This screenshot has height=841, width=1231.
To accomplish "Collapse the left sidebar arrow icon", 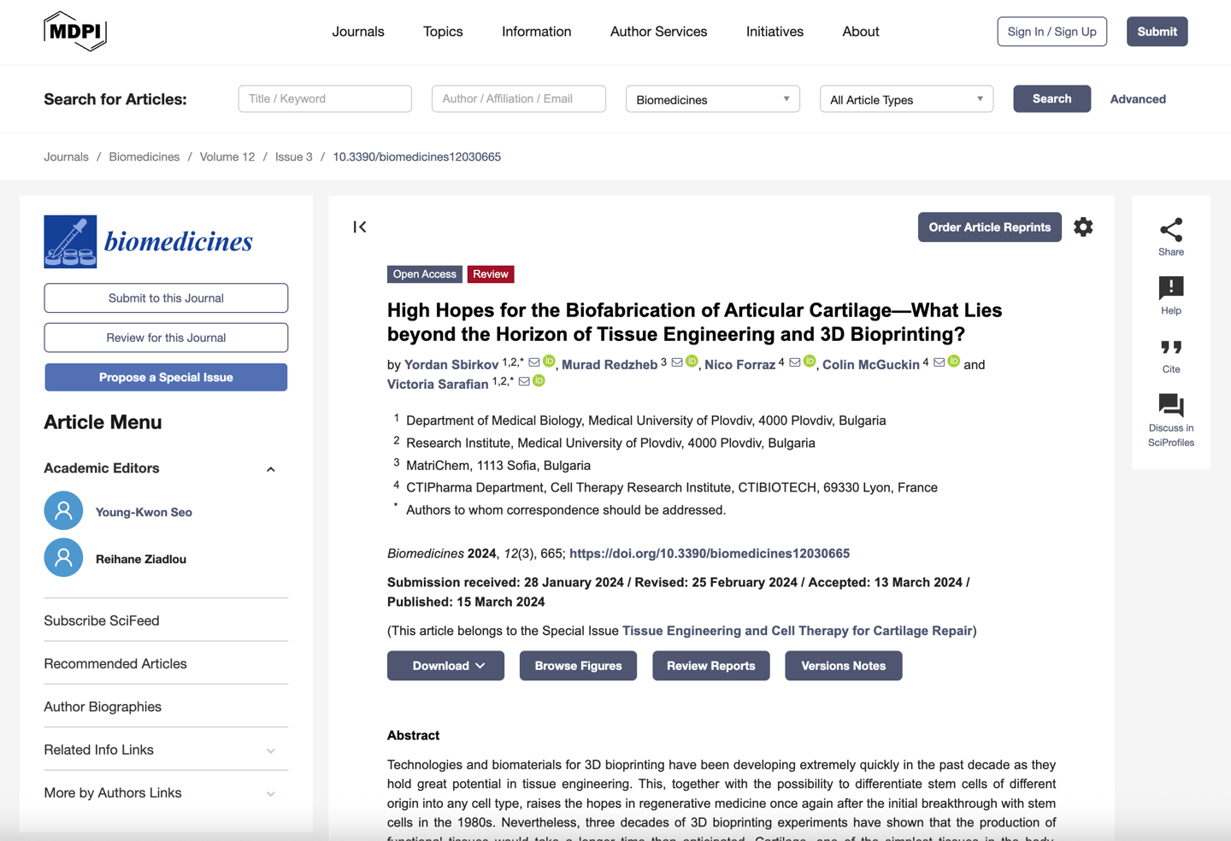I will pyautogui.click(x=360, y=226).
